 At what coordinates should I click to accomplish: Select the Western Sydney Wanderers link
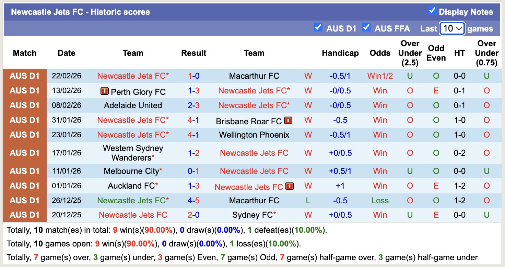tap(133, 153)
